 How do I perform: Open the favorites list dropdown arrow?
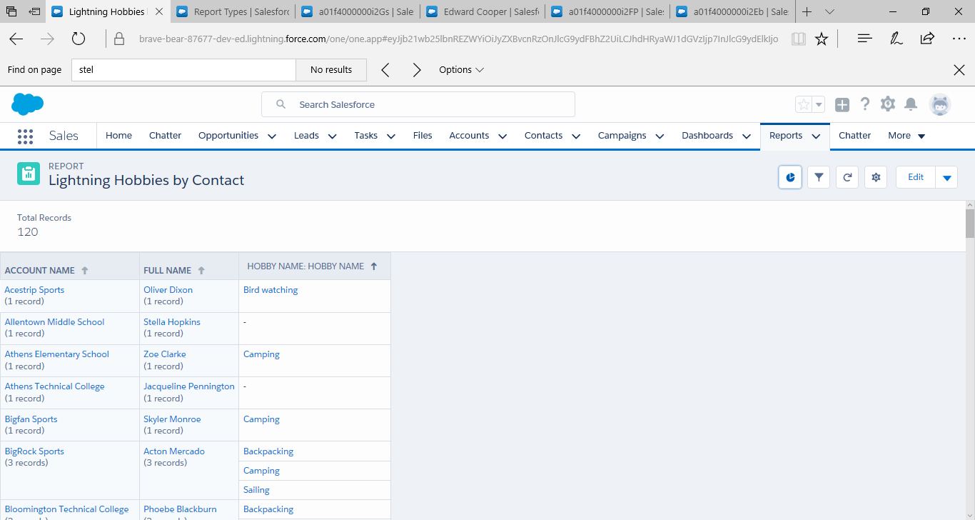pyautogui.click(x=819, y=104)
